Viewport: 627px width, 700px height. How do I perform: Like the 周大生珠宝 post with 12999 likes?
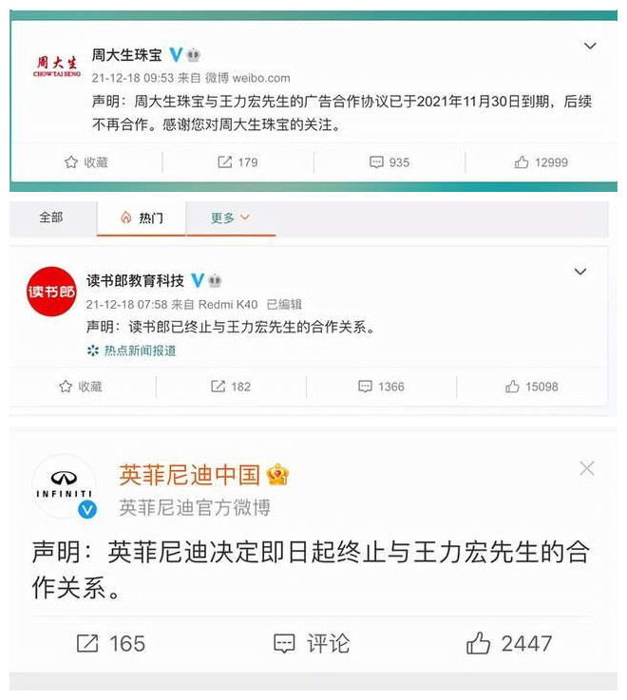click(x=541, y=162)
